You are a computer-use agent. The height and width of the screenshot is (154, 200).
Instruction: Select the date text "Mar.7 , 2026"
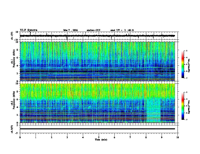70,30
